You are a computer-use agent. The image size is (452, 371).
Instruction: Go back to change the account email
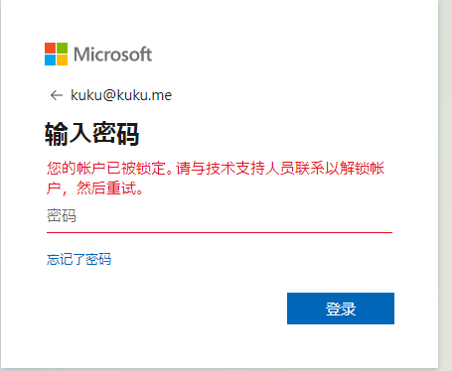click(x=57, y=95)
